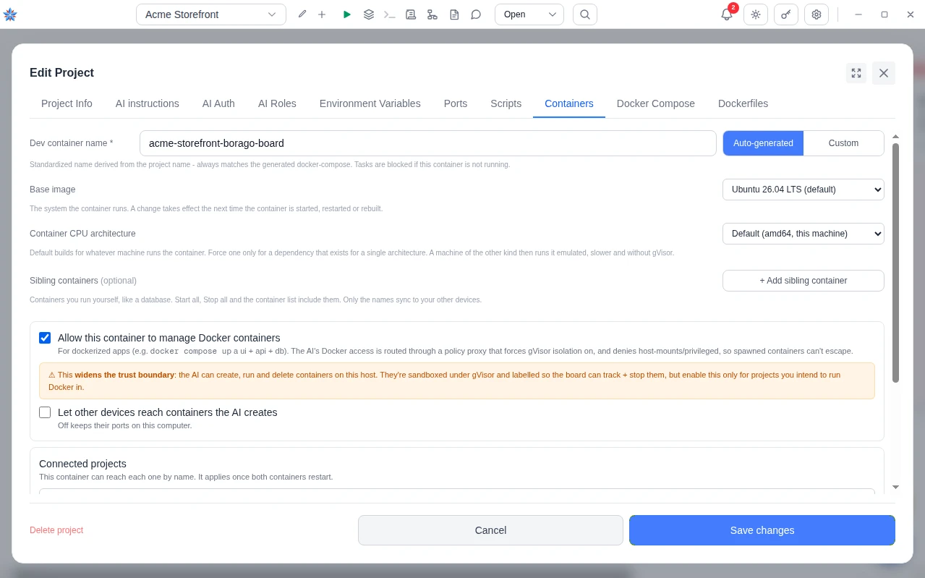Screen dimensions: 925x578
Task: Open the settings gear icon
Action: (817, 14)
